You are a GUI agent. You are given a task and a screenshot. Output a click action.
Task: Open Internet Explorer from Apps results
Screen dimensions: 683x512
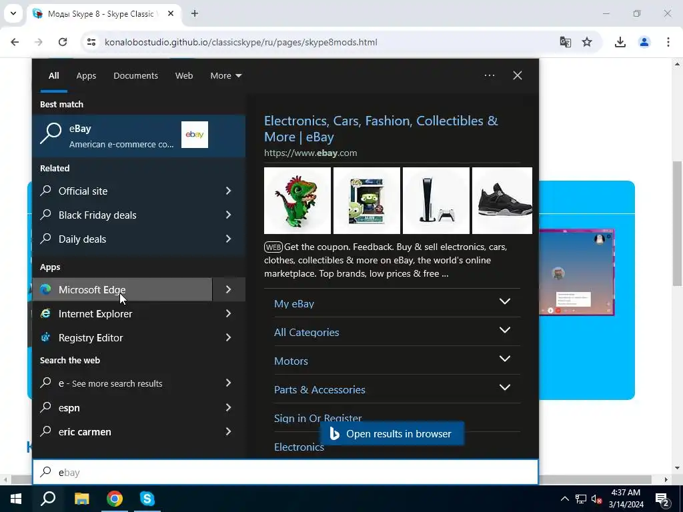[x=123, y=313]
